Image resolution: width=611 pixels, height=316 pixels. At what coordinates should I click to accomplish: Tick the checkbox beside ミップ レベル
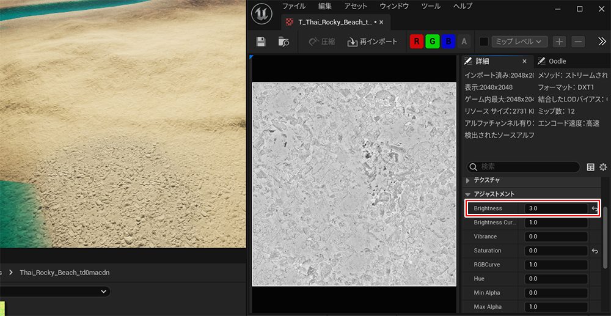484,42
